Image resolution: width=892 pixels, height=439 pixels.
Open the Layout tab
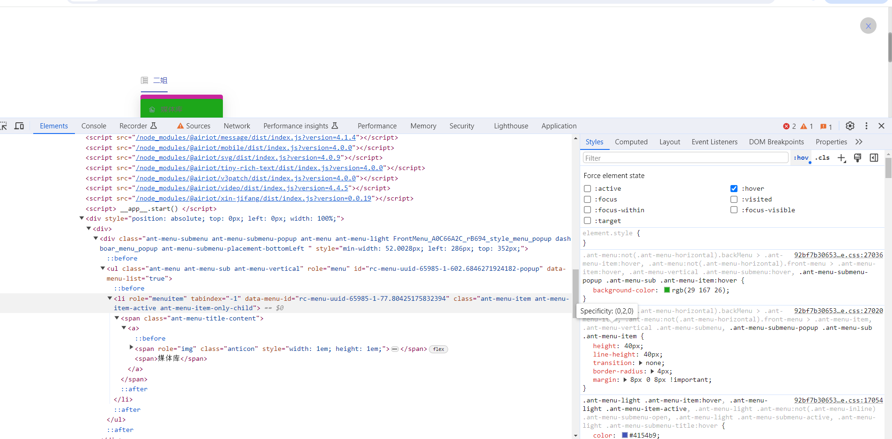click(670, 142)
